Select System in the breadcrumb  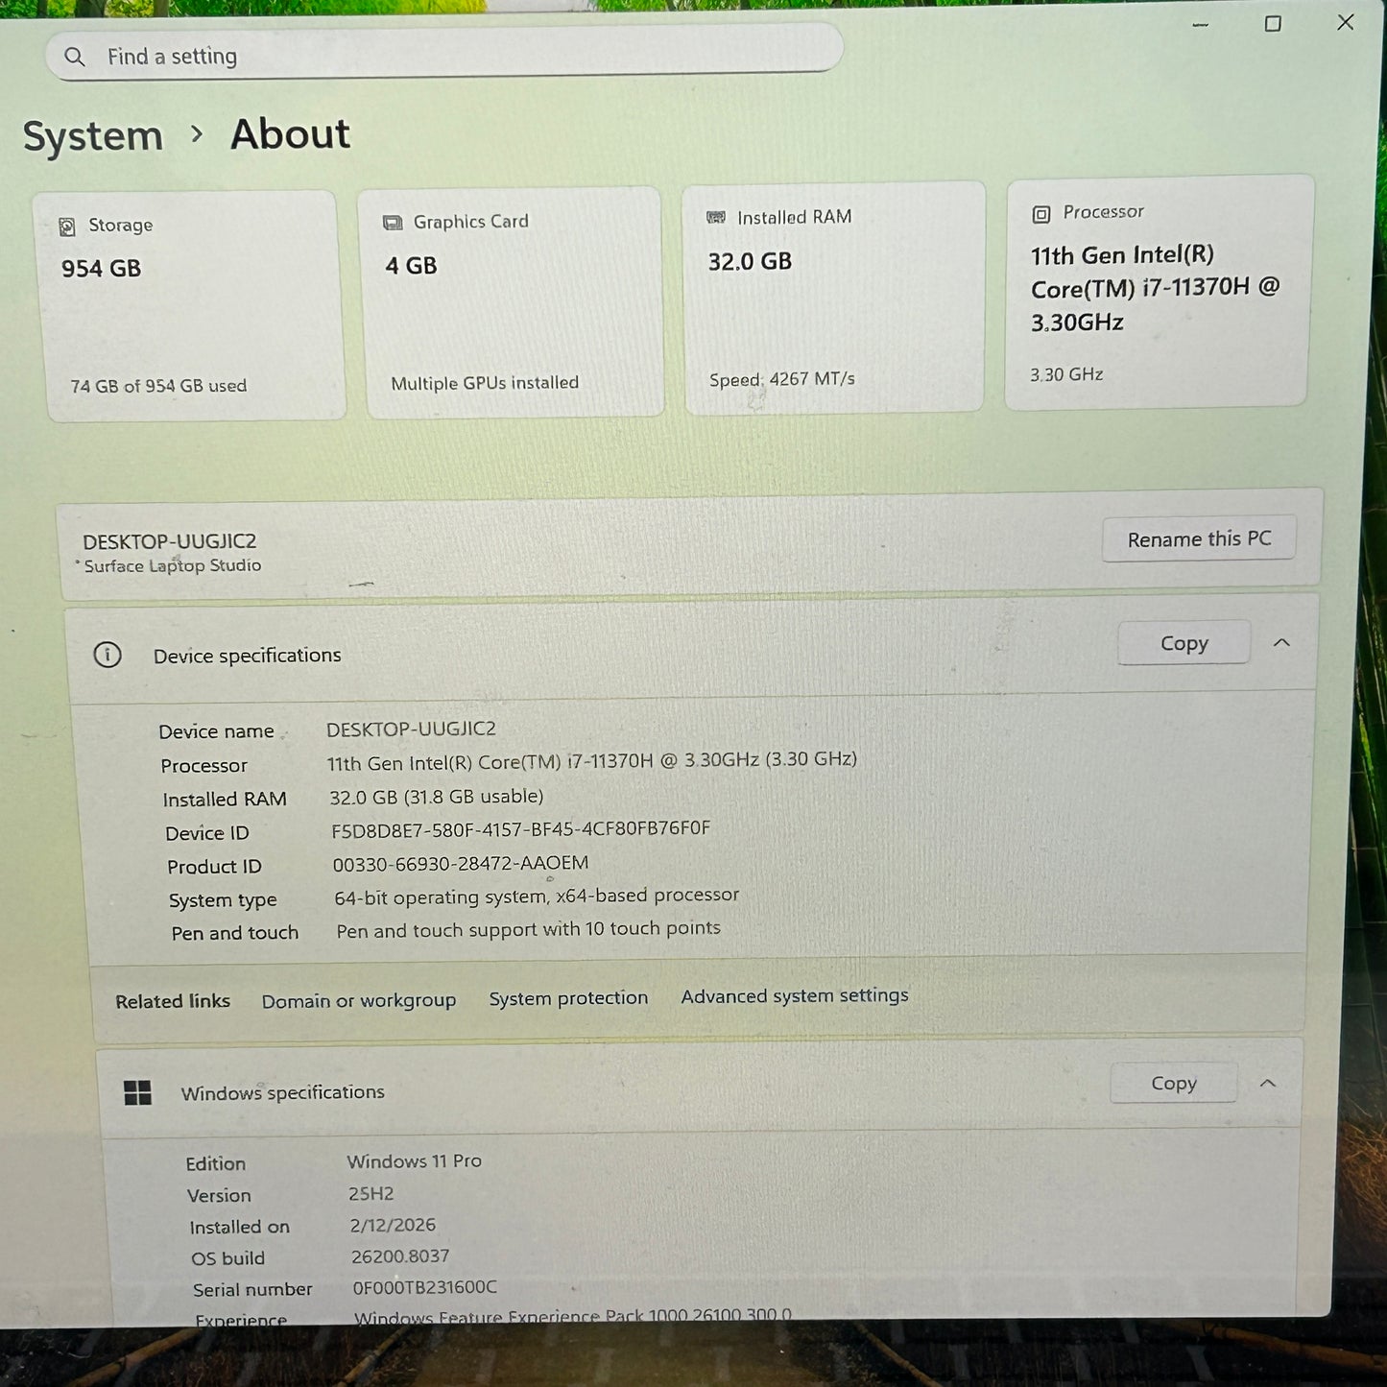click(93, 135)
